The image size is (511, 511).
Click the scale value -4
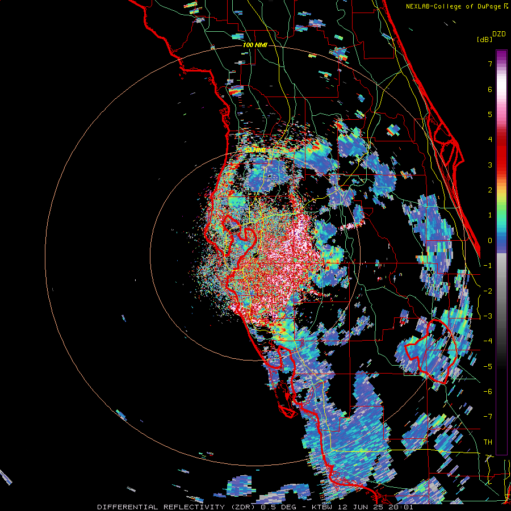pyautogui.click(x=488, y=341)
